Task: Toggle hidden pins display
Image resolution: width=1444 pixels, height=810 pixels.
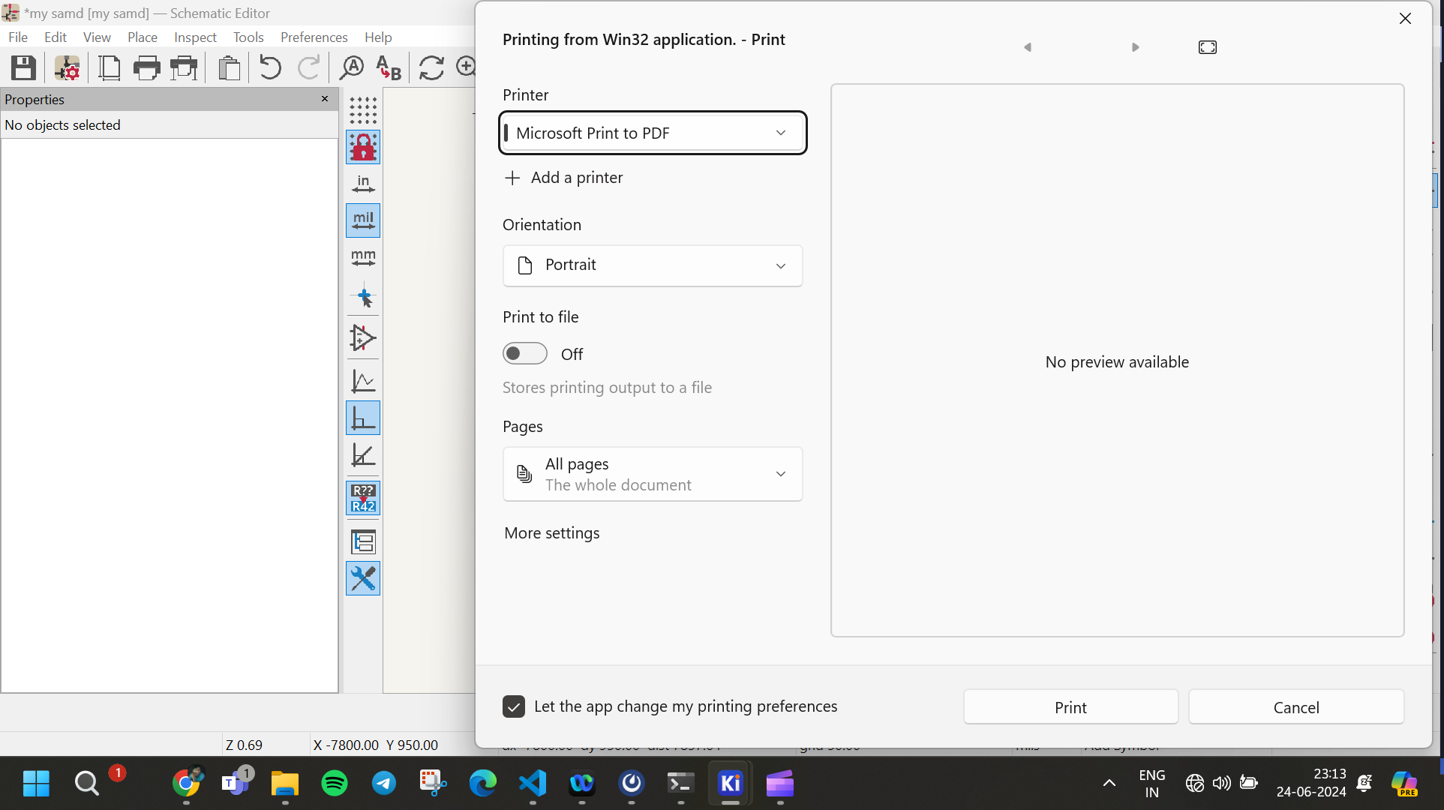Action: 363,338
